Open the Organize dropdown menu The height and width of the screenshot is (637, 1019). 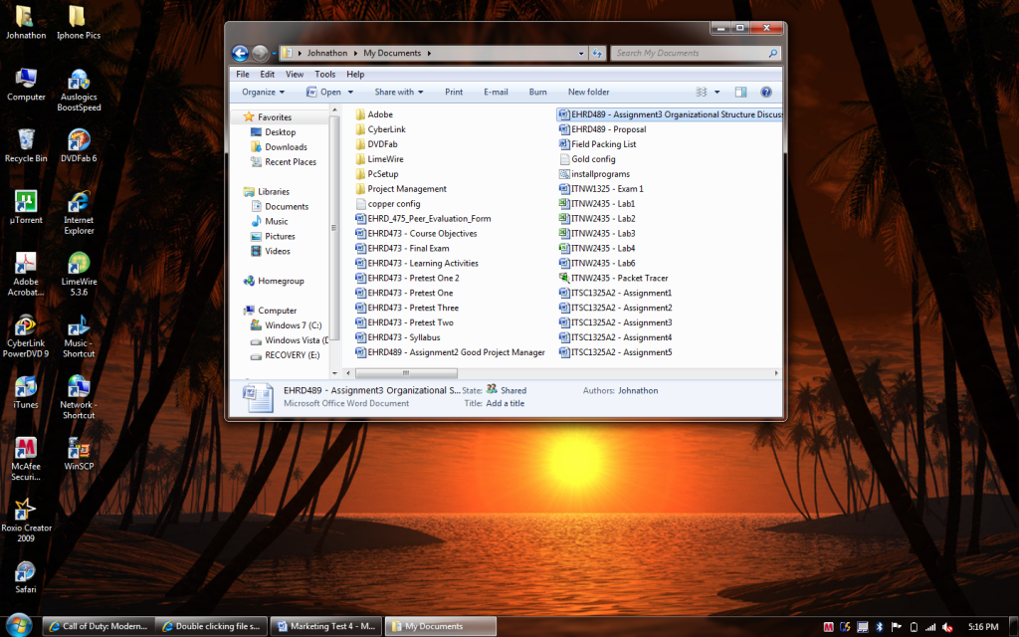(262, 92)
